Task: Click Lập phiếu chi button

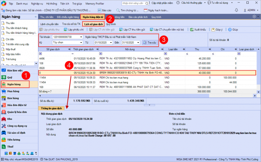Action: tap(74, 29)
